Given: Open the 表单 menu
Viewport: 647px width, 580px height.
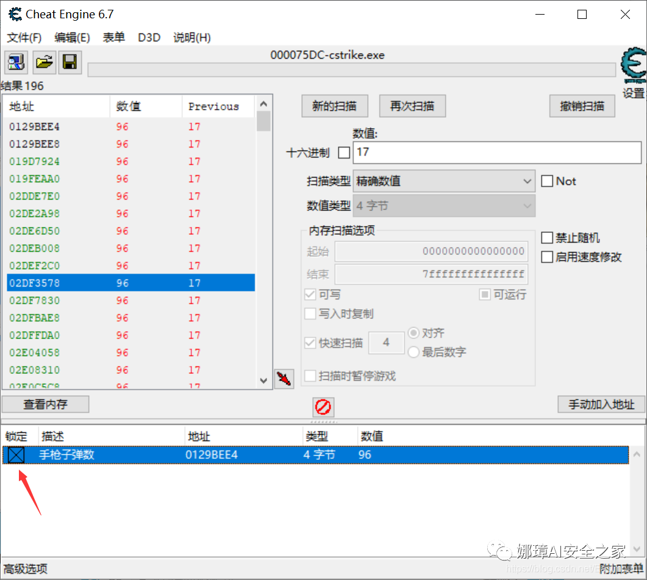Looking at the screenshot, I should [114, 38].
